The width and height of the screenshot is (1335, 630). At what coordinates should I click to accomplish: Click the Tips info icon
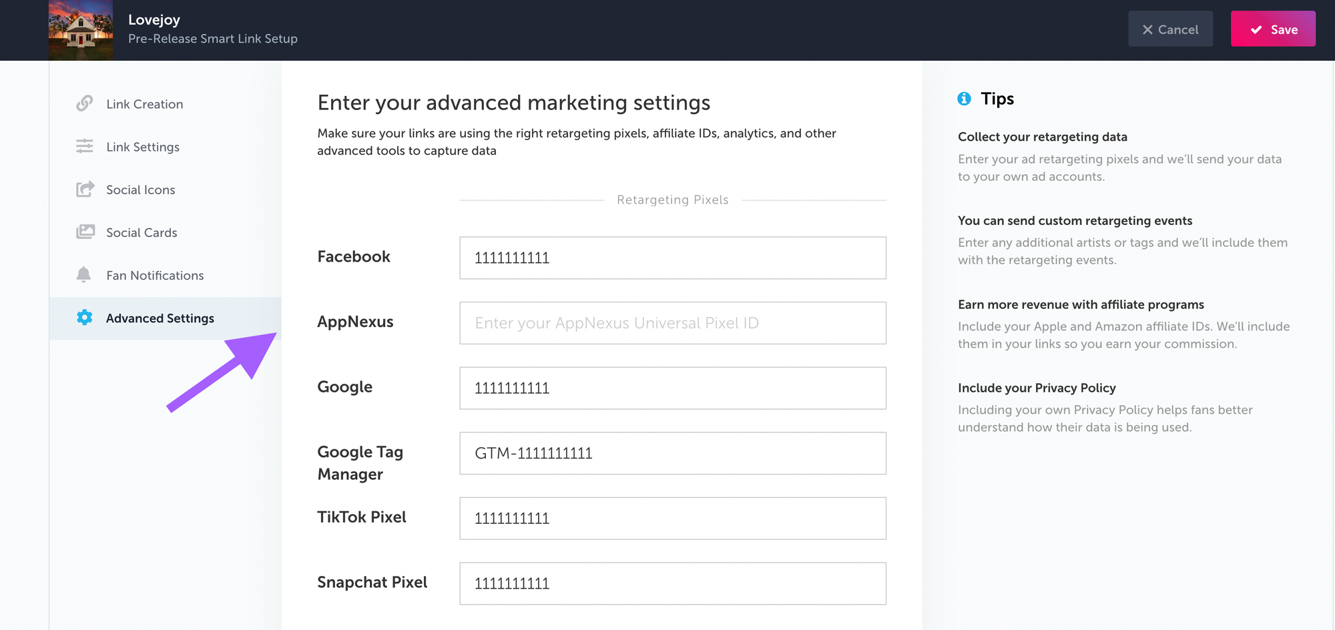[x=964, y=99]
